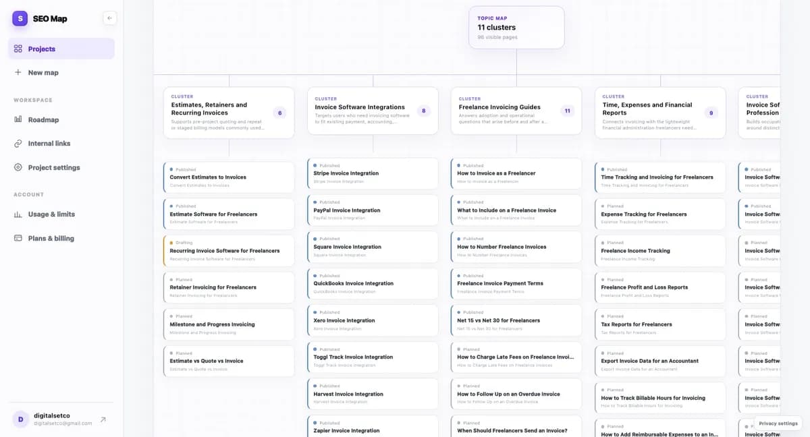Open the Freelance Invoicing Guides cluster card
The image size is (810, 437).
coord(516,111)
